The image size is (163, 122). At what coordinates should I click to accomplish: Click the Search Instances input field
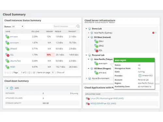tap(65, 26)
